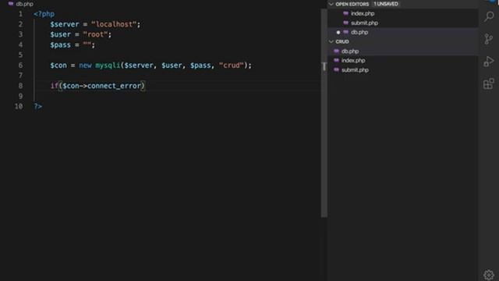This screenshot has height=281, width=499.
Task: Click the PHP file icon in db.php breadcrumb
Action: (11, 4)
